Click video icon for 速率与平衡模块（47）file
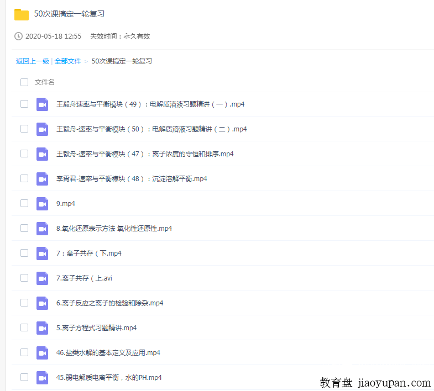The width and height of the screenshot is (434, 391). 42,154
